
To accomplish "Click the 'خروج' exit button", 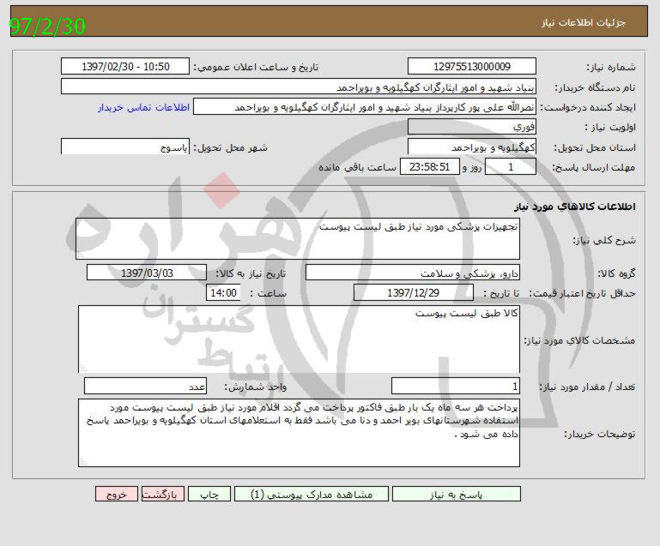I will pyautogui.click(x=117, y=495).
